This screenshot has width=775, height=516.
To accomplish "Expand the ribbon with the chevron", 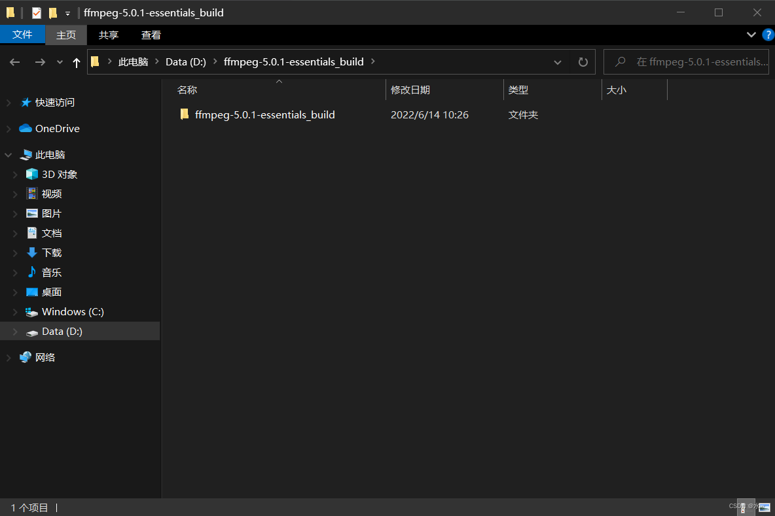I will pos(751,35).
